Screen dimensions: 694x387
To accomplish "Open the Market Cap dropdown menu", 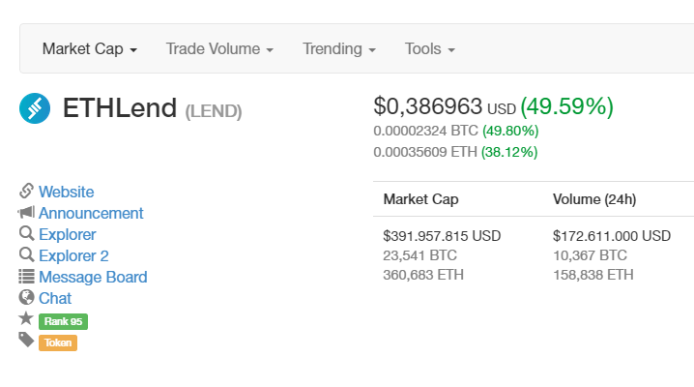I will tap(89, 48).
